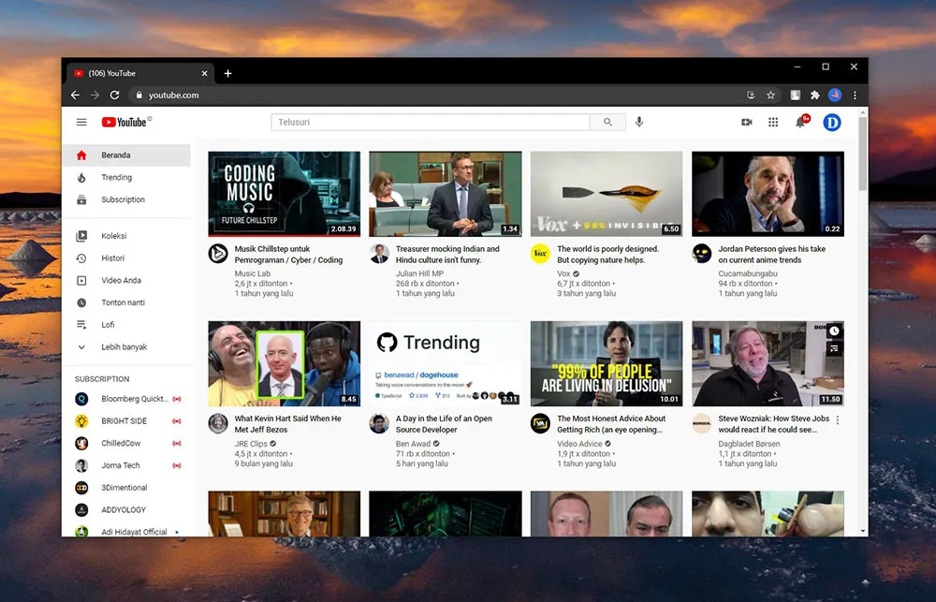Start voice search with microphone icon
936x602 pixels.
point(639,123)
